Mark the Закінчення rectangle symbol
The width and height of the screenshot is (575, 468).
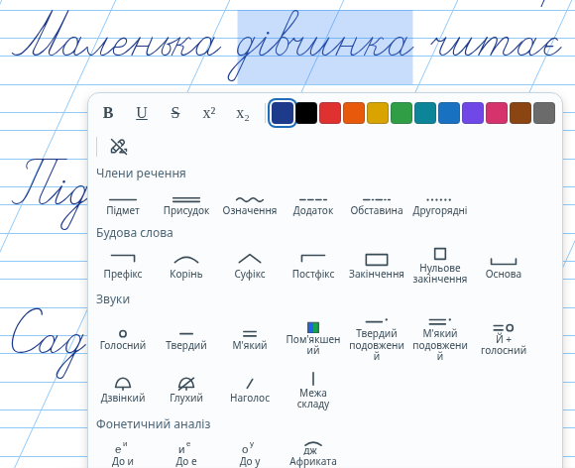pyautogui.click(x=377, y=267)
